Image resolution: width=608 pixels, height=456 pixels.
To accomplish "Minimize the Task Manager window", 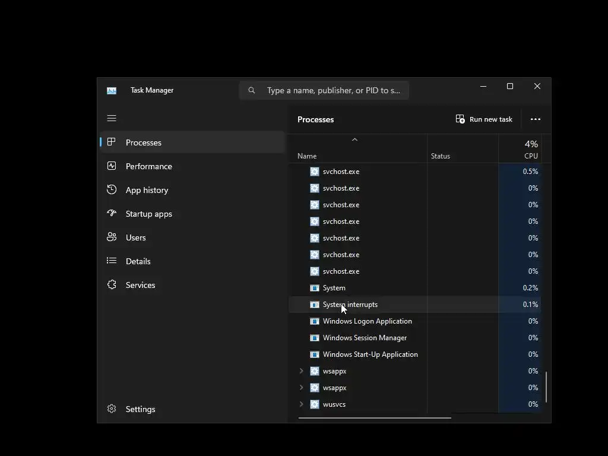I will coord(483,86).
